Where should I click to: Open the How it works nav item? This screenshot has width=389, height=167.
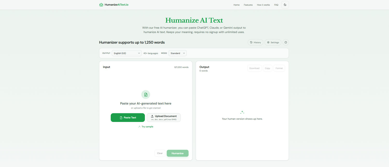click(263, 5)
